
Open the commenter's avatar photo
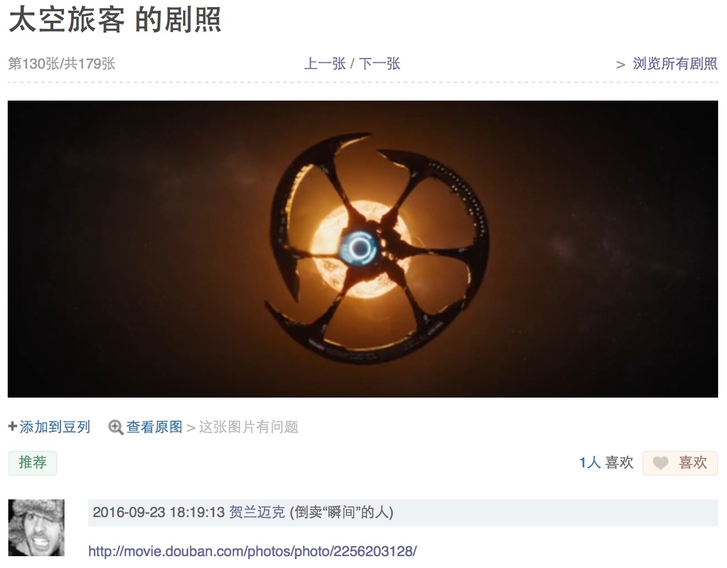(36, 528)
